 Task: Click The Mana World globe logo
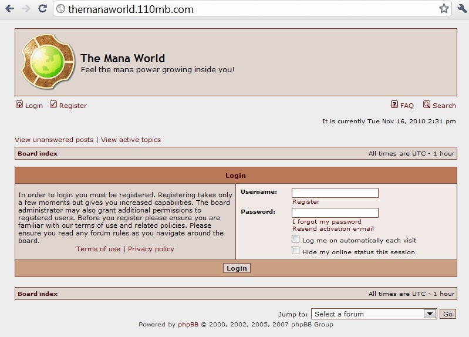[x=48, y=62]
